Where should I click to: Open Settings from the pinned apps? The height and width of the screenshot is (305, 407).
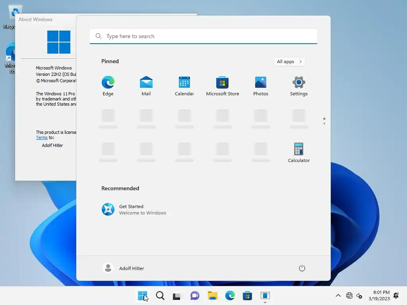coord(299,86)
